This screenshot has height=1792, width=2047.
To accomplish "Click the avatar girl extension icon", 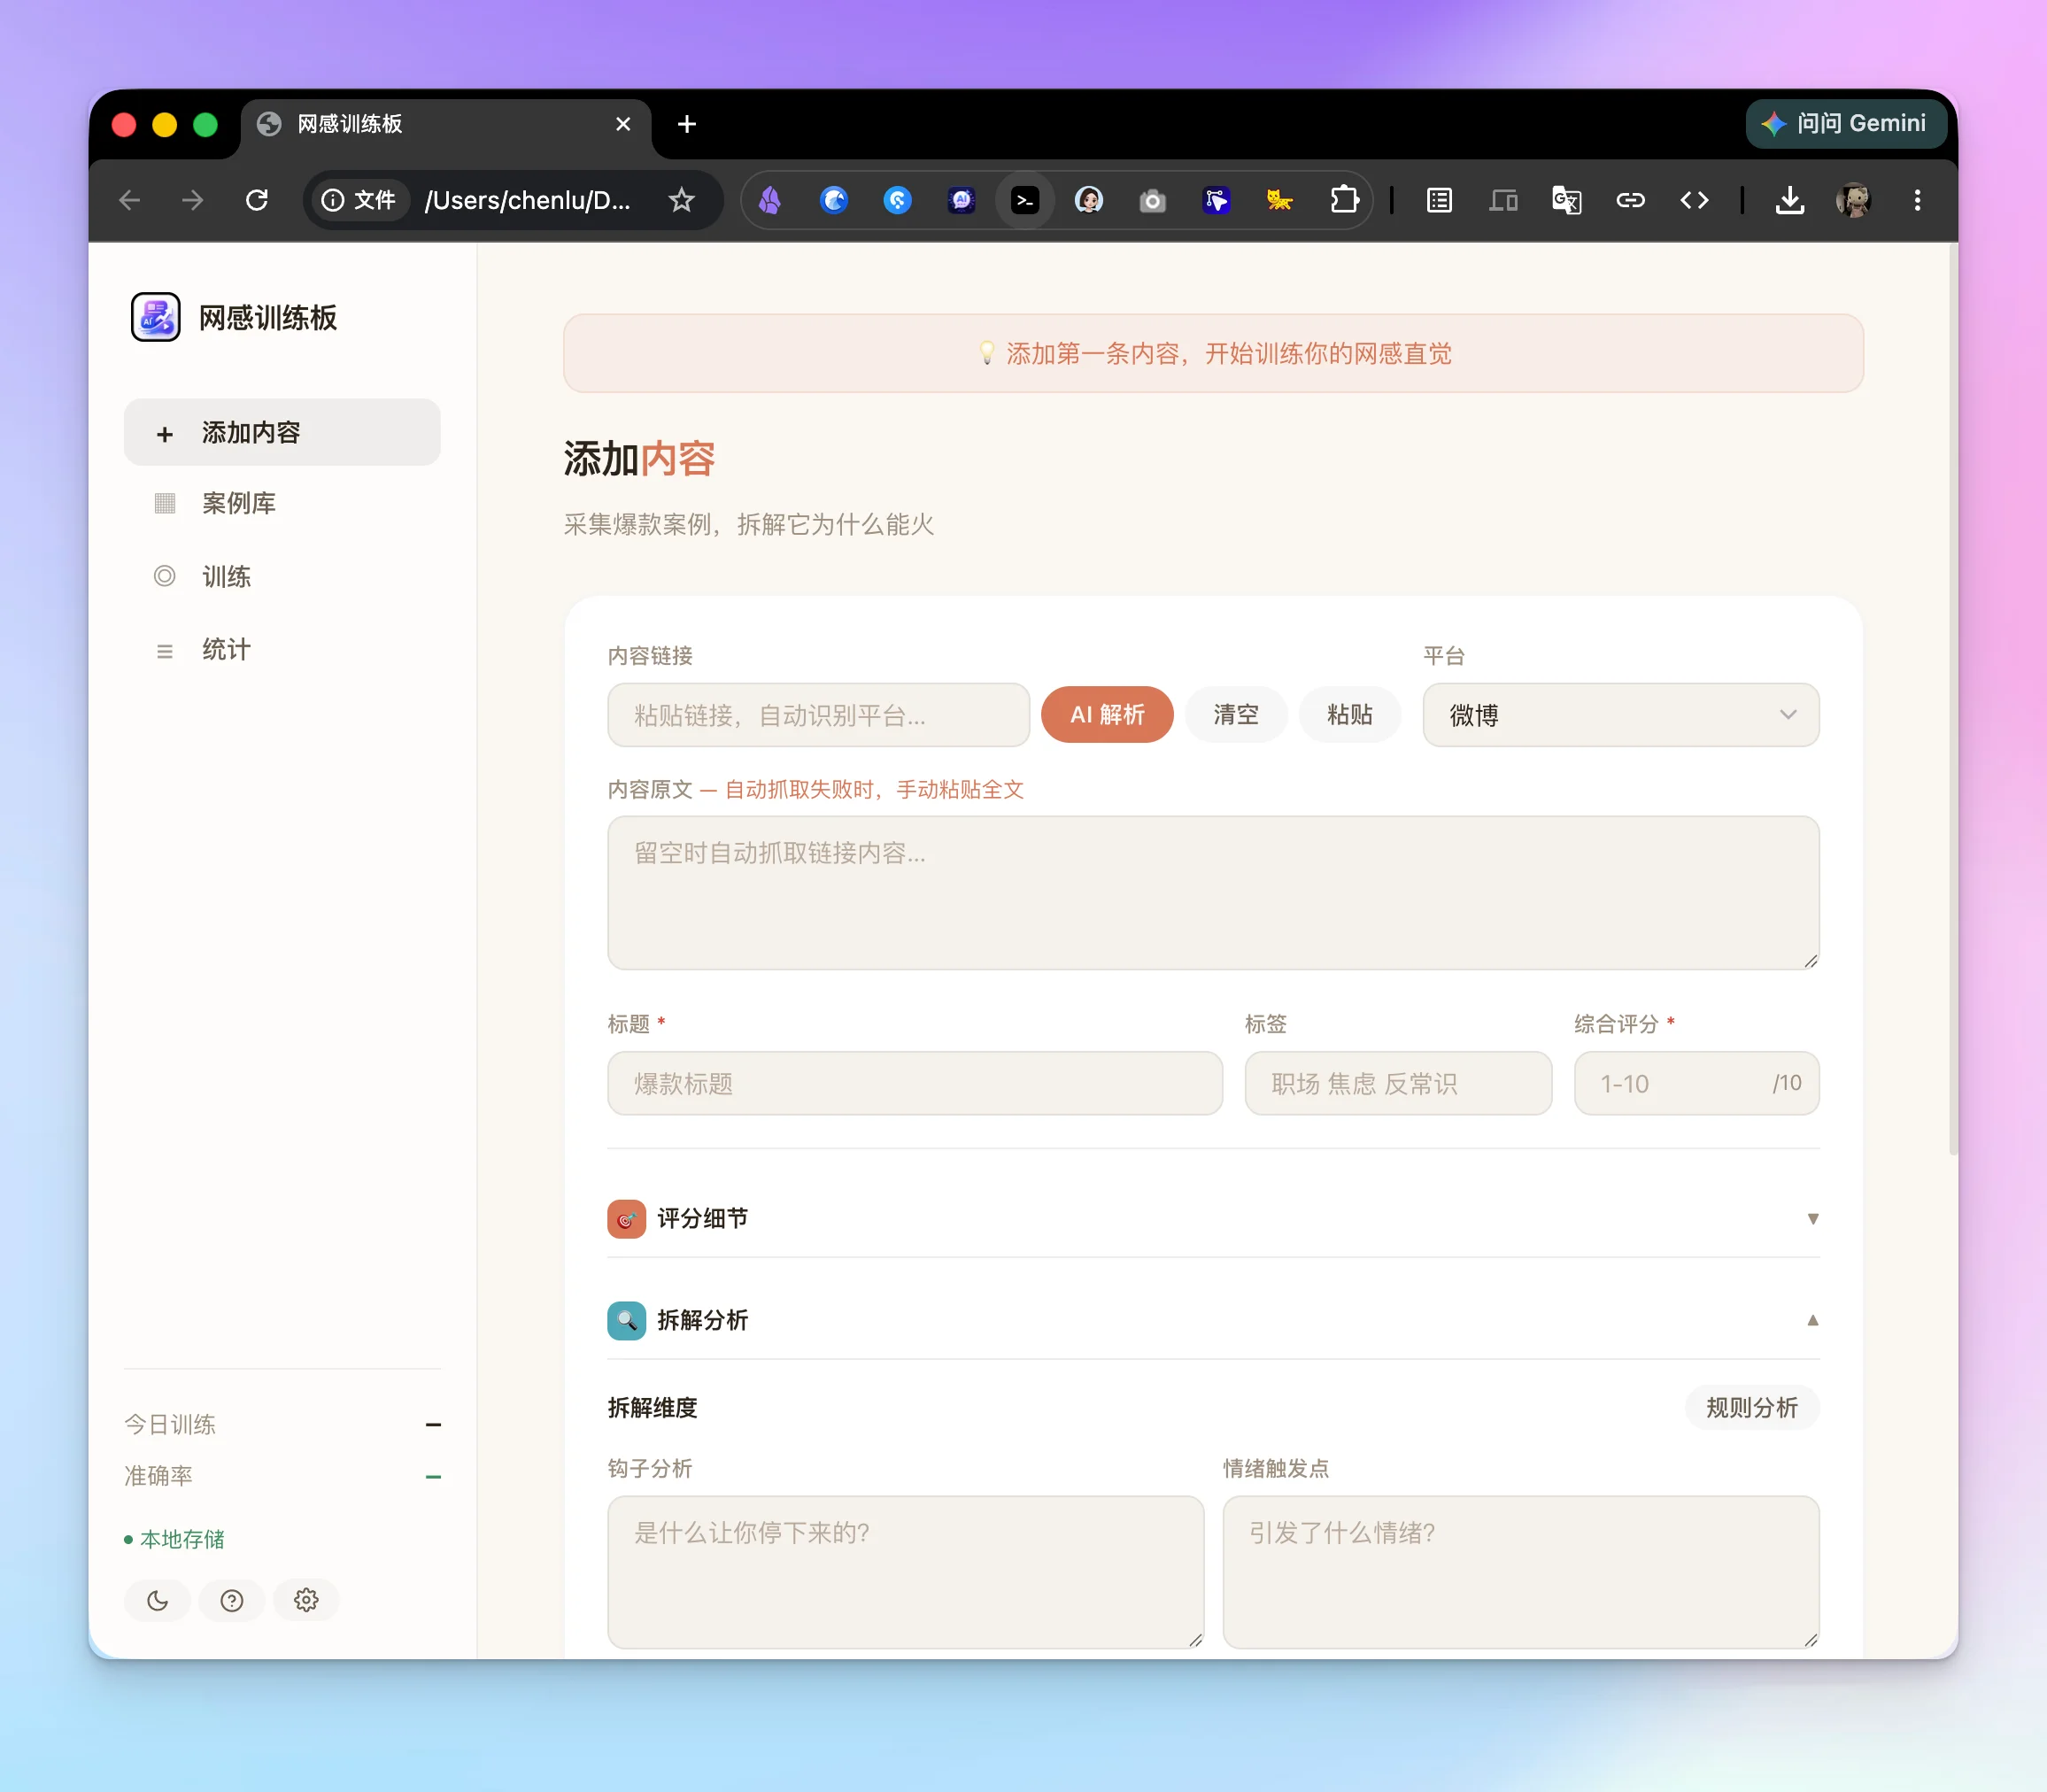I will point(1089,200).
